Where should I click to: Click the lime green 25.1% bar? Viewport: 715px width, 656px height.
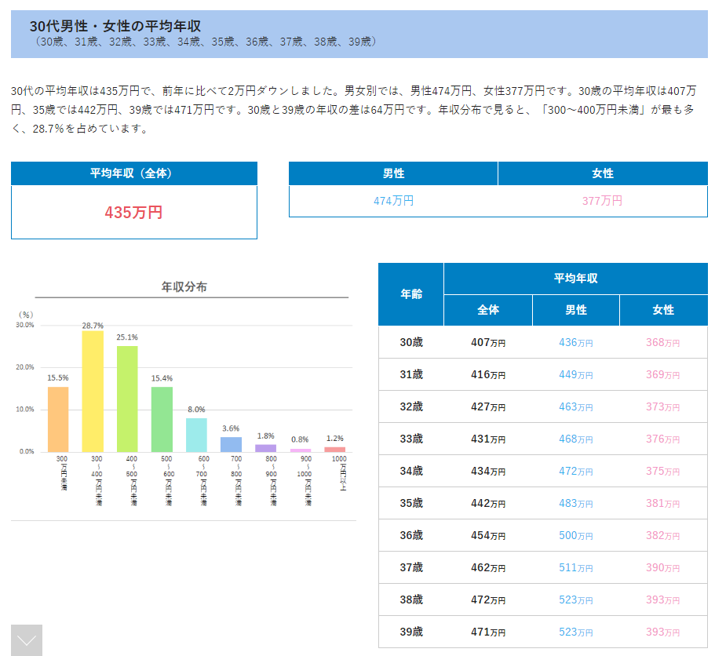pyautogui.click(x=127, y=399)
